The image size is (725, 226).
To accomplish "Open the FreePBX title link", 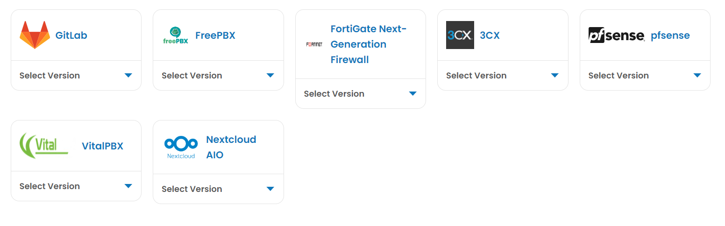I will pos(215,35).
